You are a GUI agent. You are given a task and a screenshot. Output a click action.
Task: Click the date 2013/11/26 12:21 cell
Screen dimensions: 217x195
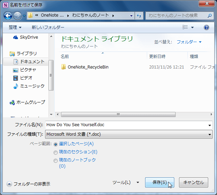tap(166, 67)
